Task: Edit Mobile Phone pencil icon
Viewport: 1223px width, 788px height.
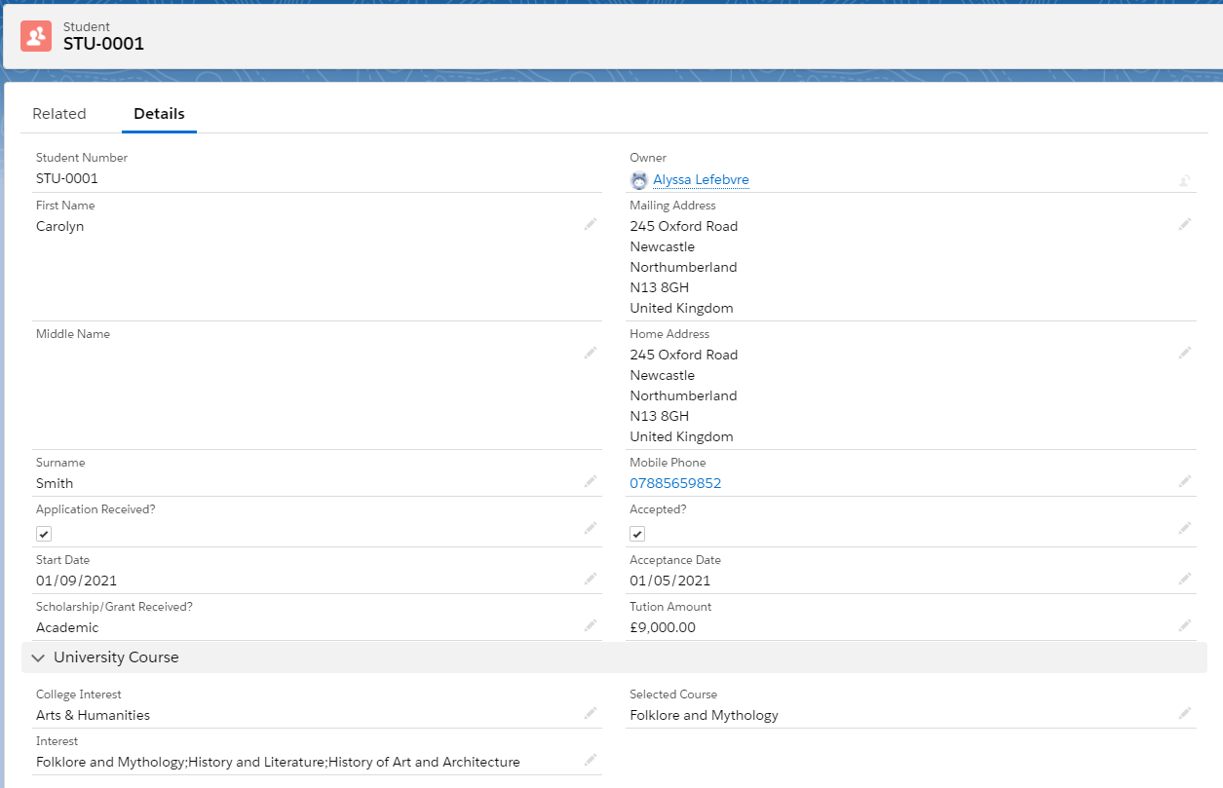Action: pos(1185,481)
